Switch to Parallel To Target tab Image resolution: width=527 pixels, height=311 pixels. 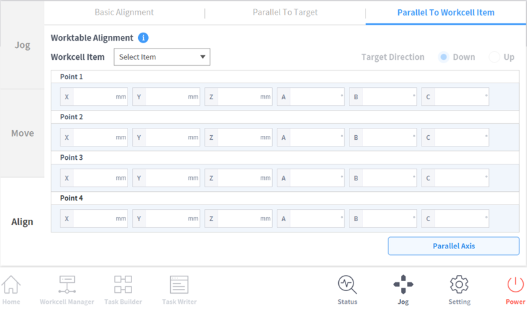[285, 13]
